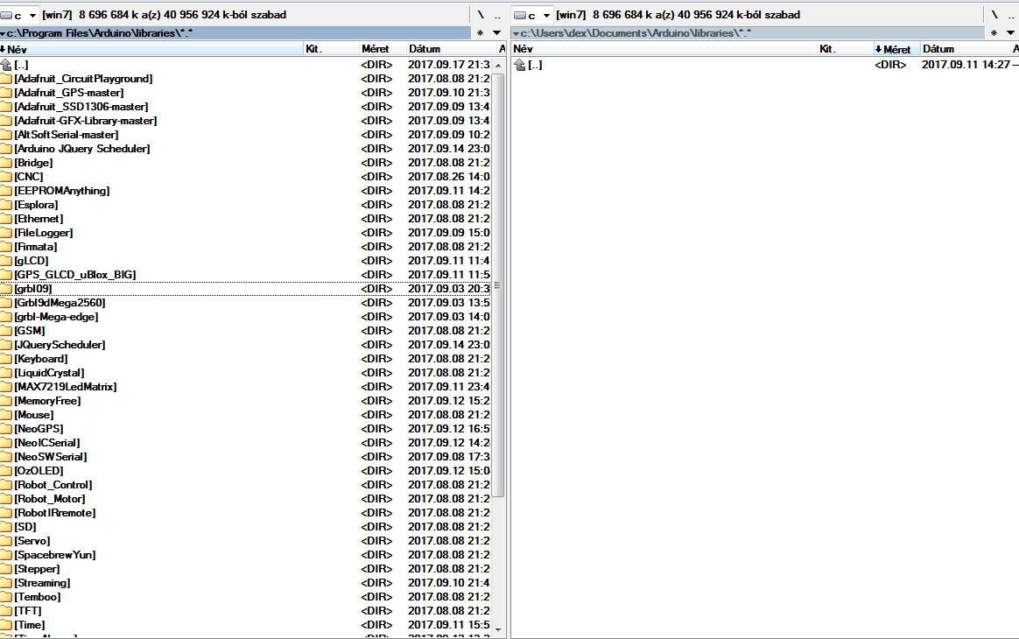Viewport: 1019px width, 639px height.
Task: Select the [NeoGPS] folder name
Action: coord(39,429)
